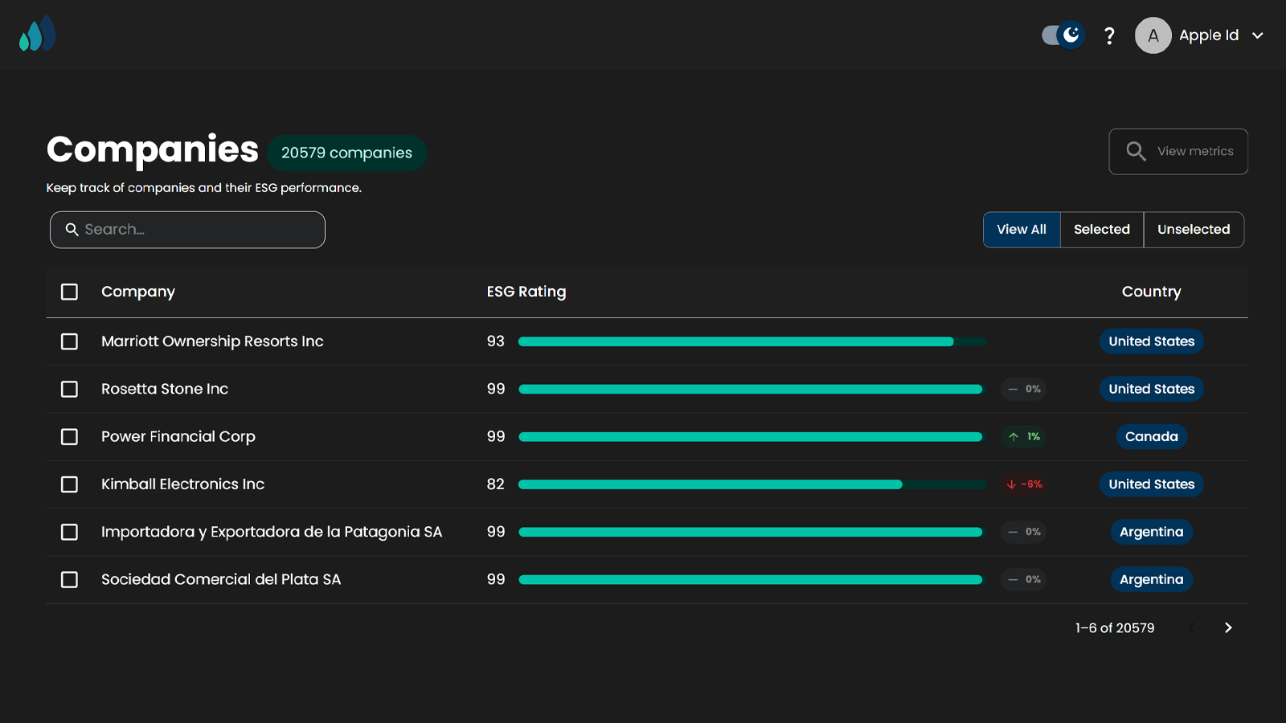
Task: Expand the Apple Id account dropdown
Action: (x=1257, y=35)
